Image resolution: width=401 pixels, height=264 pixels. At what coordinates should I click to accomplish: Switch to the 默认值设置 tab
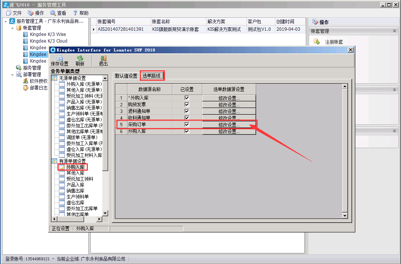pos(126,76)
